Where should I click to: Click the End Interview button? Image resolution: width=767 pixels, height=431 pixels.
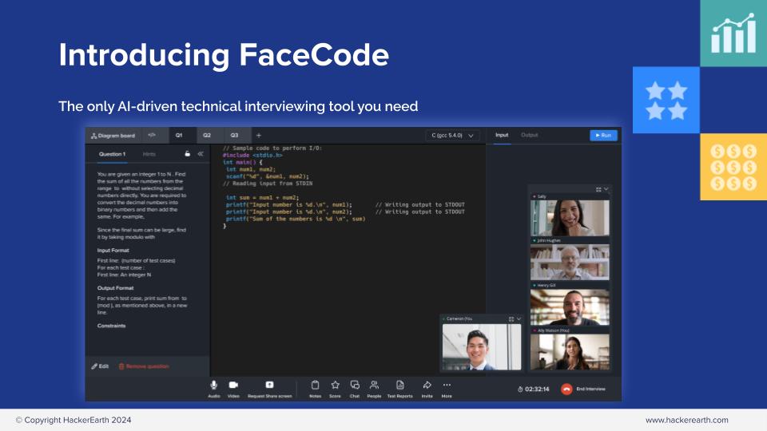[583, 389]
